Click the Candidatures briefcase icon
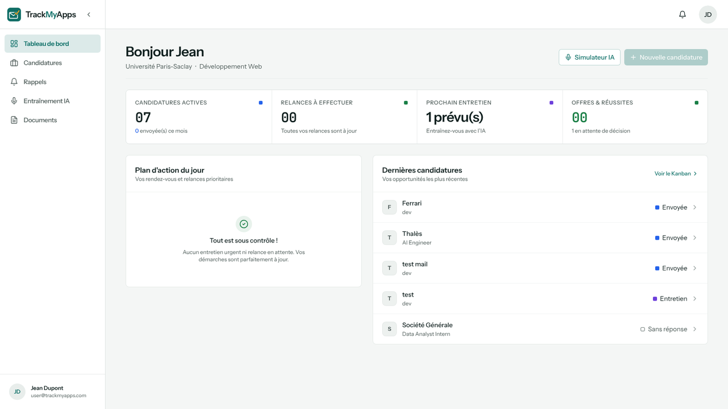The width and height of the screenshot is (728, 409). (14, 63)
